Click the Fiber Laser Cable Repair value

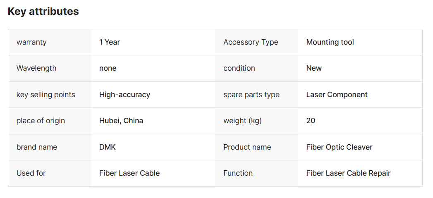click(349, 173)
